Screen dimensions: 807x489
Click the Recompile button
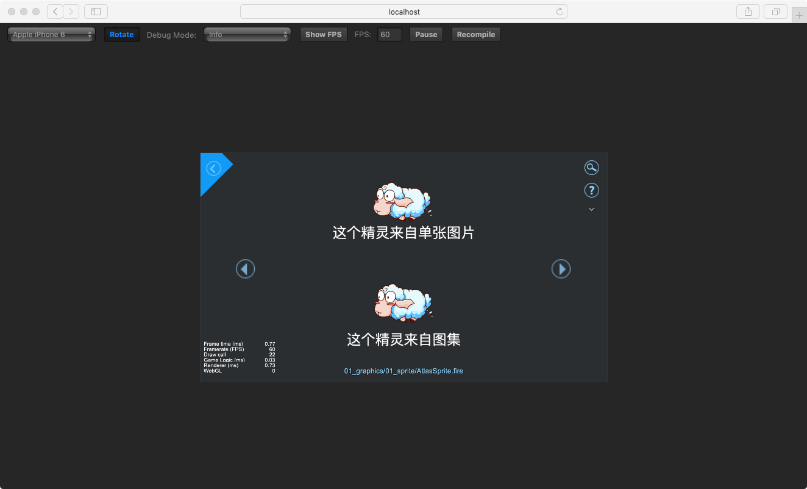pos(476,35)
